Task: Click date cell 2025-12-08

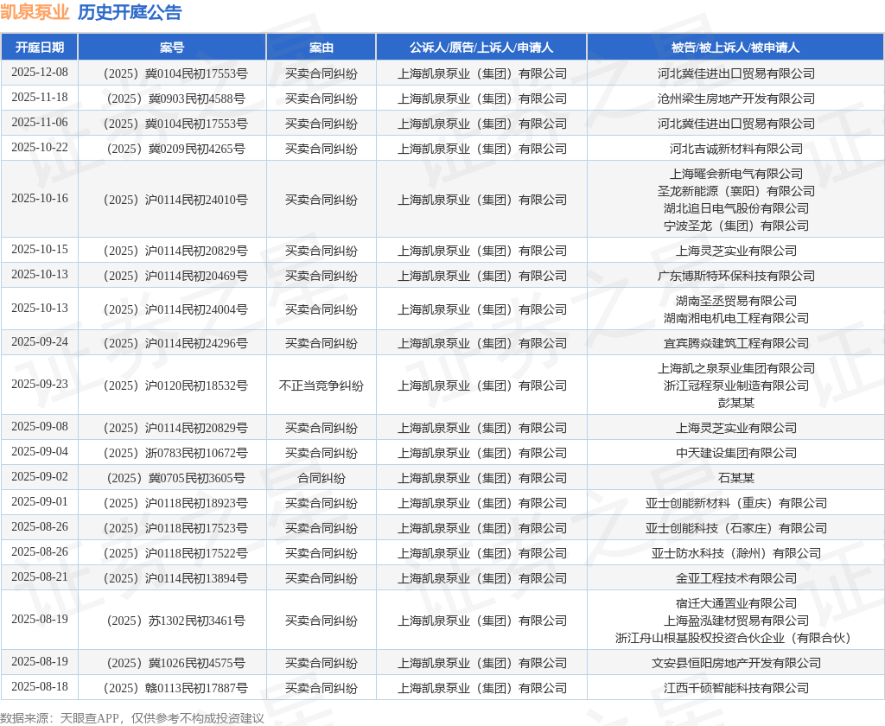Action: [40, 73]
